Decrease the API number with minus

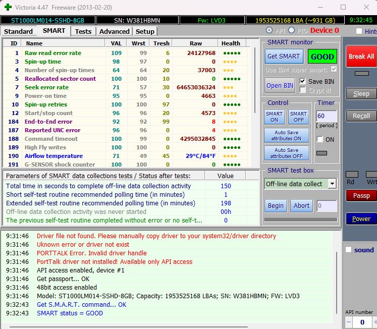349,322
